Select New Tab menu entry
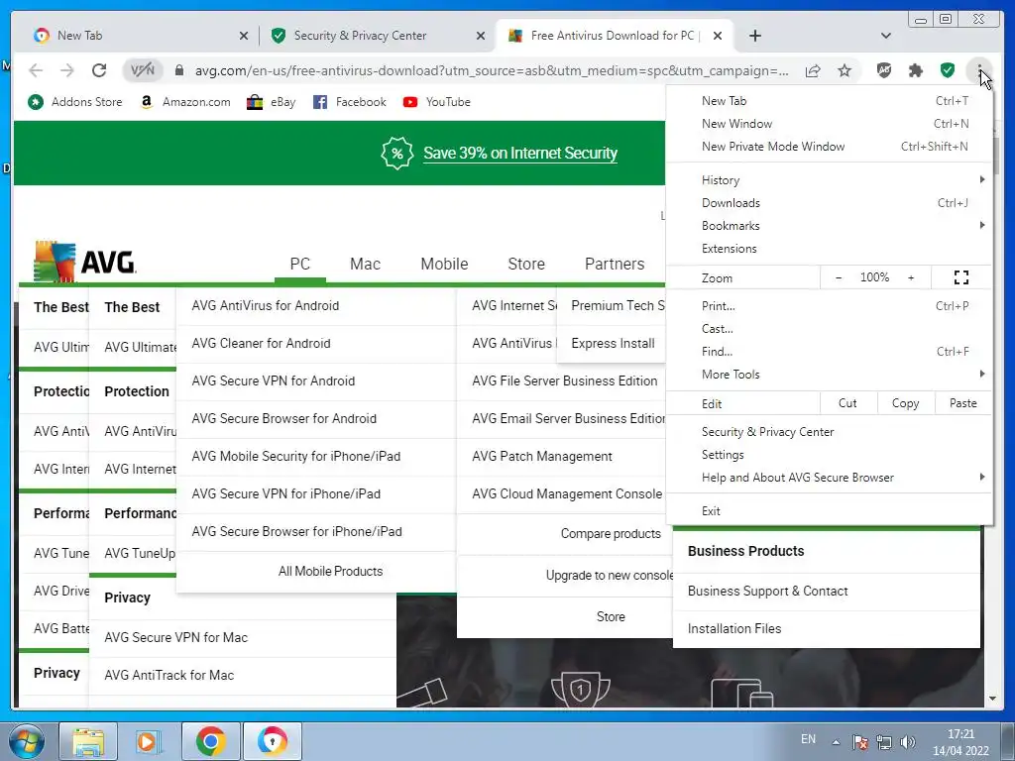Image resolution: width=1015 pixels, height=761 pixels. 829,101
